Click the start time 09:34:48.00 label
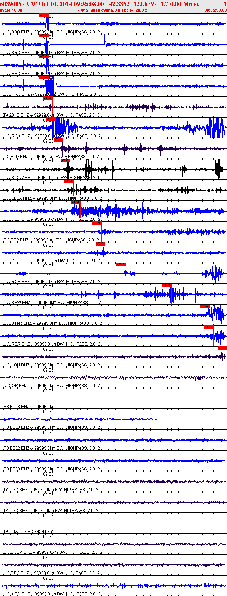This screenshot has width=227, height=596. [11, 10]
